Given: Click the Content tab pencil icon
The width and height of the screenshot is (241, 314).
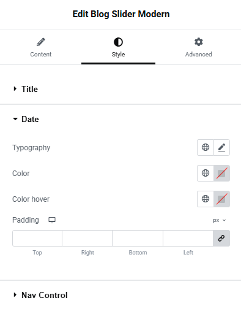Looking at the screenshot, I should click(x=41, y=42).
